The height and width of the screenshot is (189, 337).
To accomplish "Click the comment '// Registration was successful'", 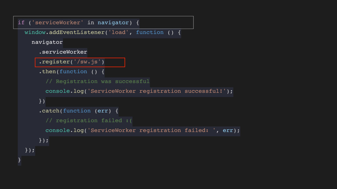I will pos(97,81).
